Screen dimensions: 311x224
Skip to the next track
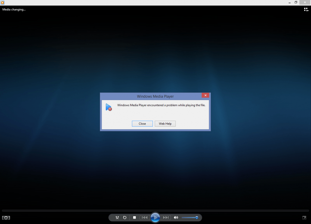click(x=166, y=217)
